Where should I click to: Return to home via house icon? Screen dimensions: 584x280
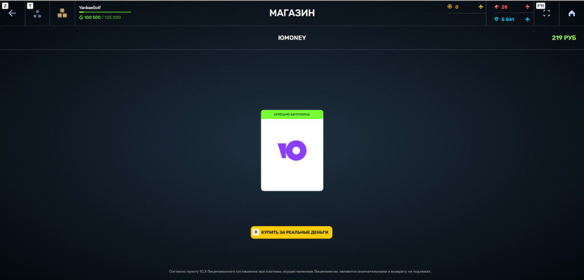coord(571,14)
